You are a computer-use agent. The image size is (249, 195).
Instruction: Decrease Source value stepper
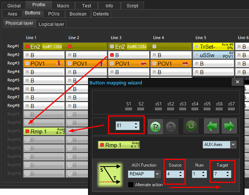pyautogui.click(x=180, y=175)
